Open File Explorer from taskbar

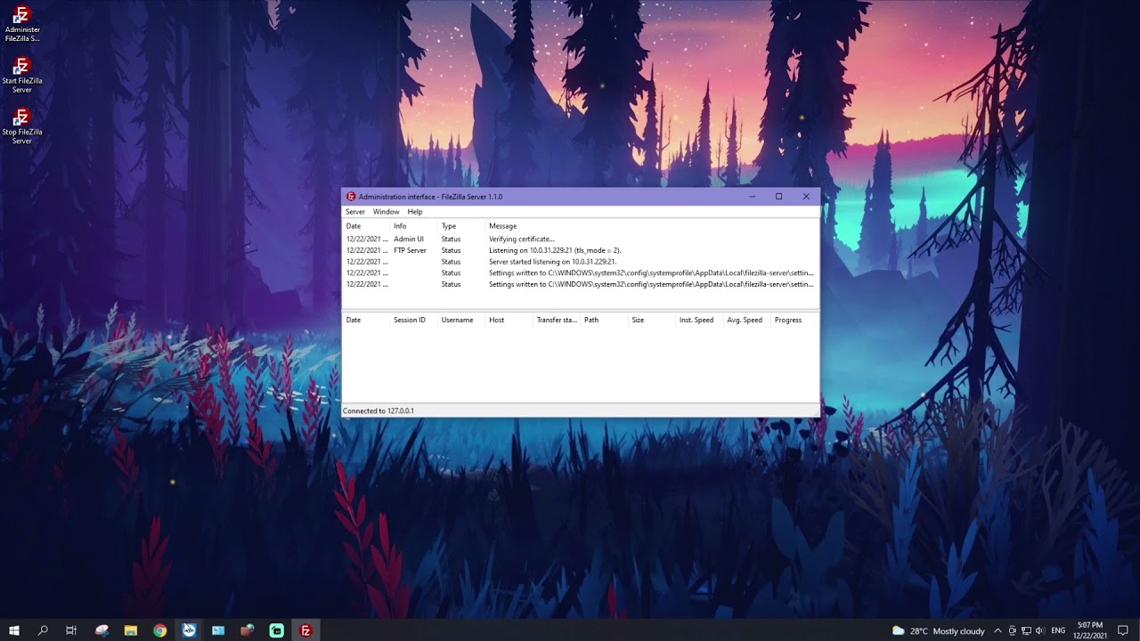pos(130,630)
